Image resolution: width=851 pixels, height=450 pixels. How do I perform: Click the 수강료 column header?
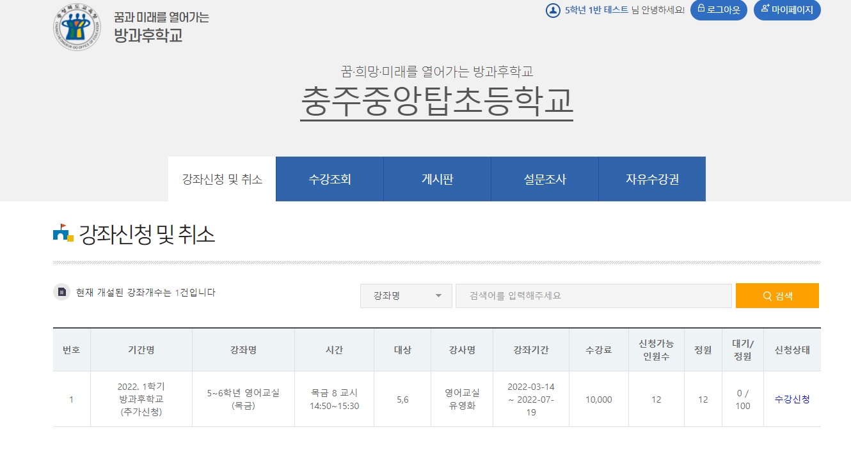click(x=599, y=350)
